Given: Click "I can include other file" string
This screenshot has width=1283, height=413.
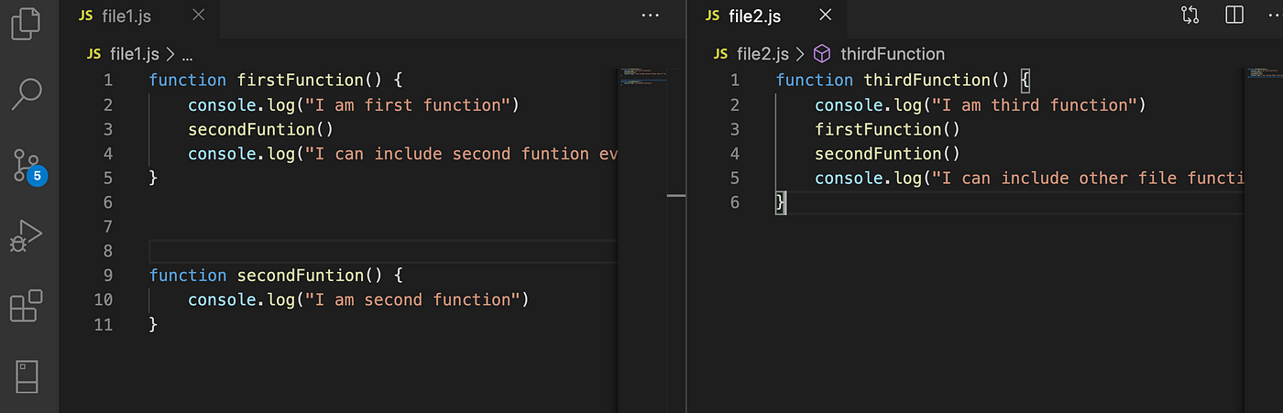Looking at the screenshot, I should [1089, 179].
